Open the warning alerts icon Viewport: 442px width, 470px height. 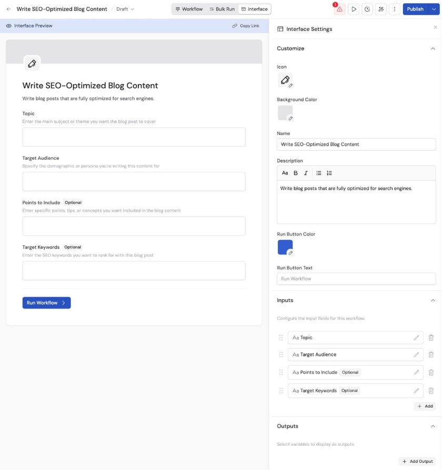coord(339,9)
